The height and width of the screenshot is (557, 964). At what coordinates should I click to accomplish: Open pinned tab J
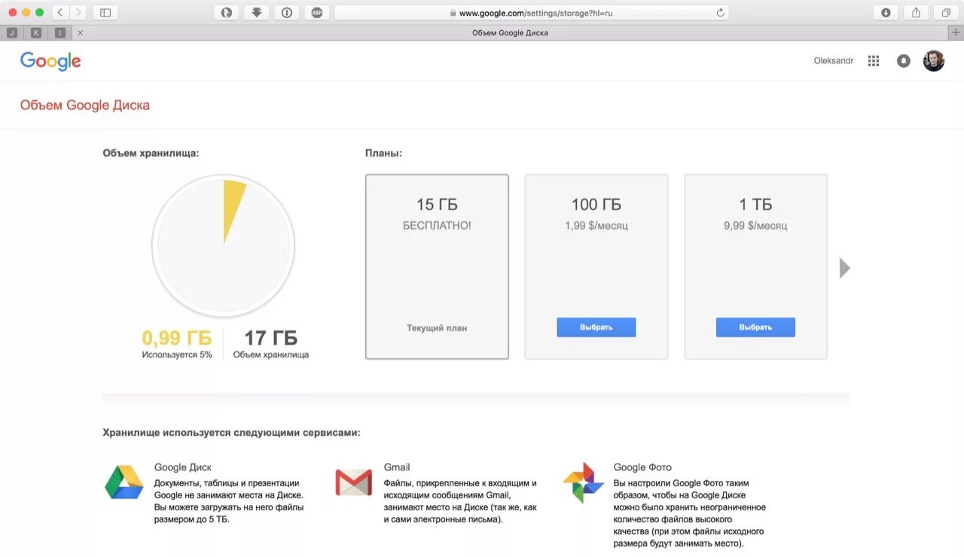(12, 32)
